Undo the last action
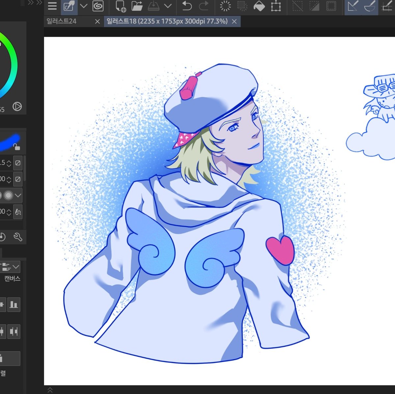Screen dimensions: 395x394 187,6
